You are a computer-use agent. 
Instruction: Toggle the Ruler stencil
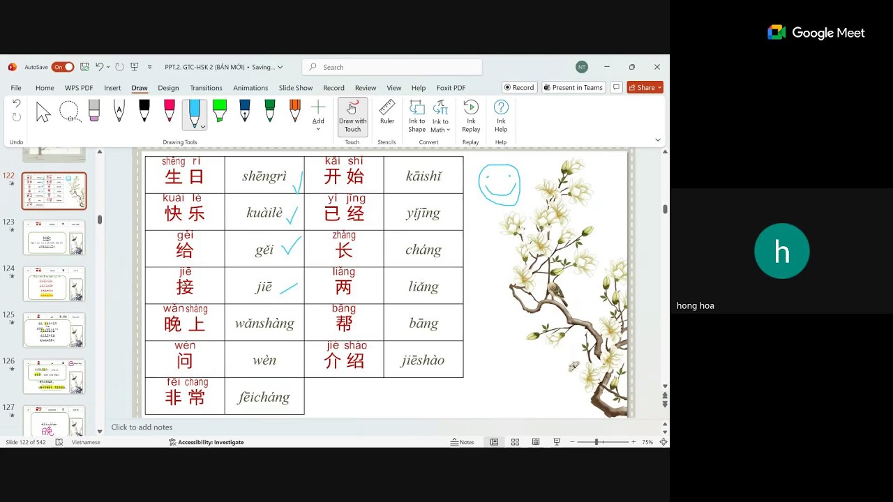pyautogui.click(x=387, y=112)
